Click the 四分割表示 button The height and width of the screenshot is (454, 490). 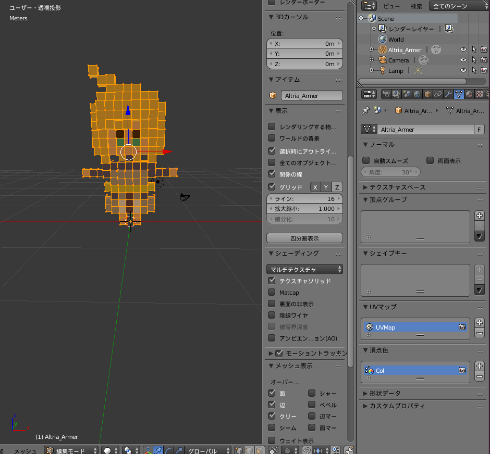click(304, 238)
